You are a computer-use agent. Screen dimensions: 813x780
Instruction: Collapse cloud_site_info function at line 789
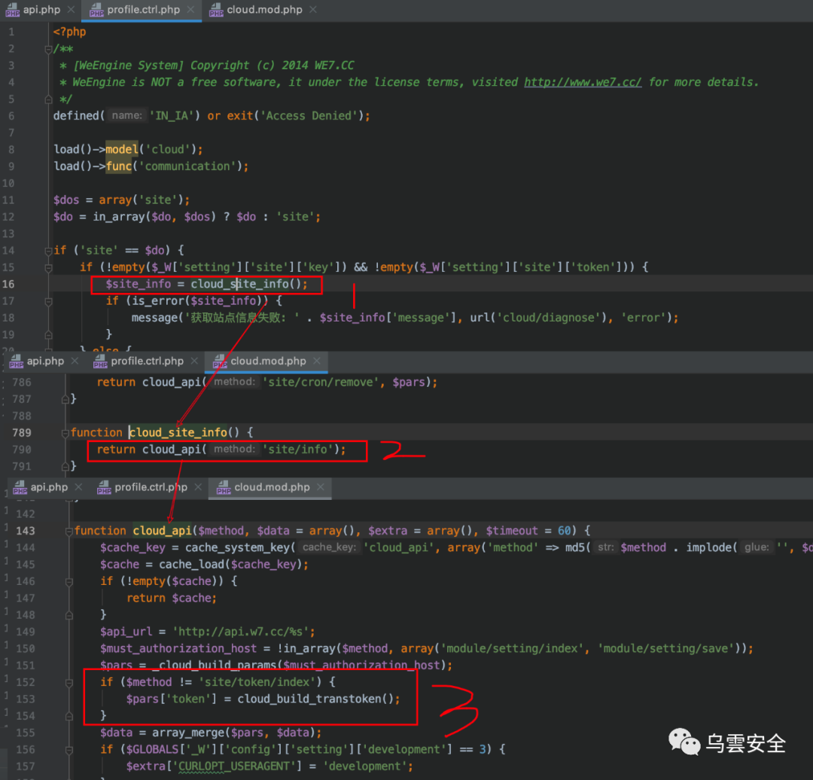pyautogui.click(x=65, y=433)
